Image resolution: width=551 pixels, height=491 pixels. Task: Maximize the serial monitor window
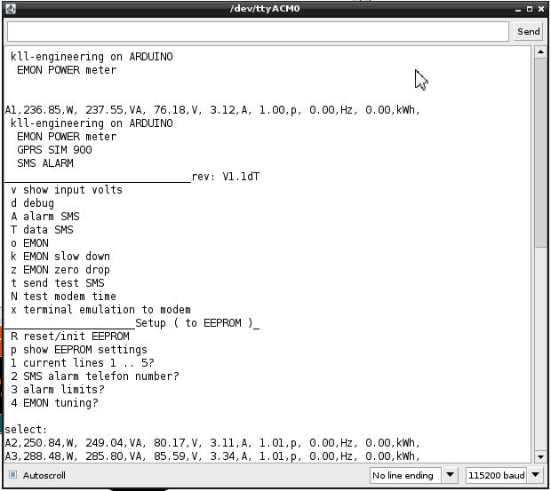(529, 9)
